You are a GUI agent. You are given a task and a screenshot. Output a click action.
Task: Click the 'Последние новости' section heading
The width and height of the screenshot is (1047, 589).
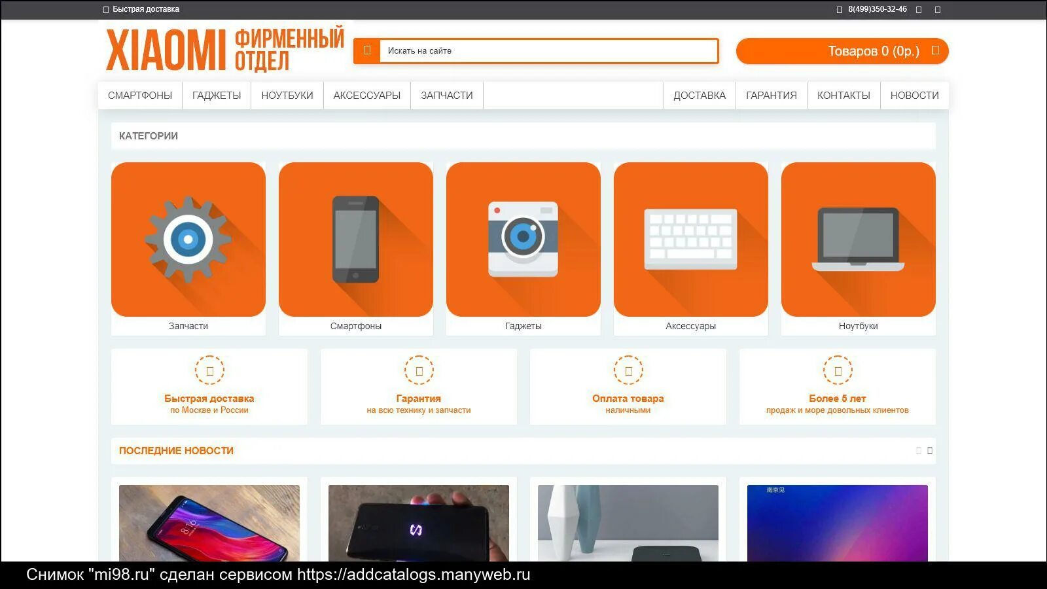click(176, 451)
